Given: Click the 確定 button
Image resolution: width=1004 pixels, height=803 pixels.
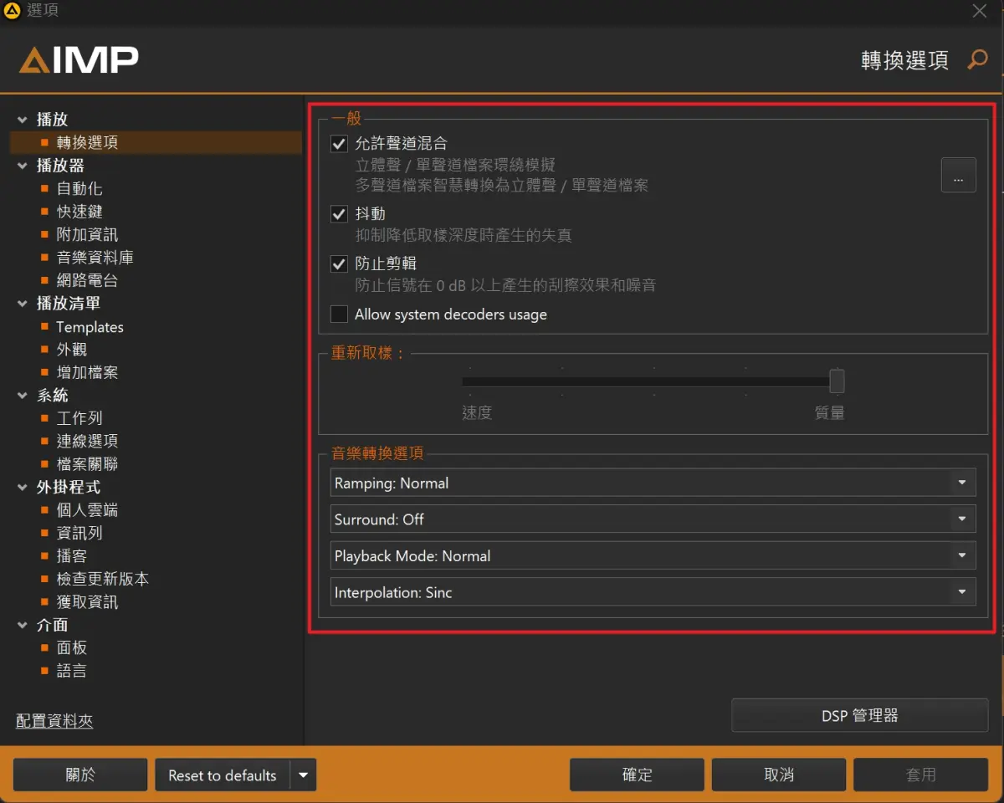Looking at the screenshot, I should click(637, 775).
